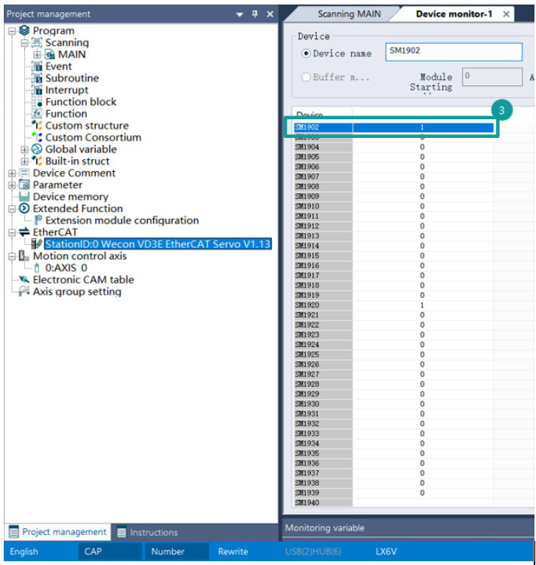Click the Interrupt icon in project tree
Viewport: 536px width, 565px height.
(x=38, y=91)
